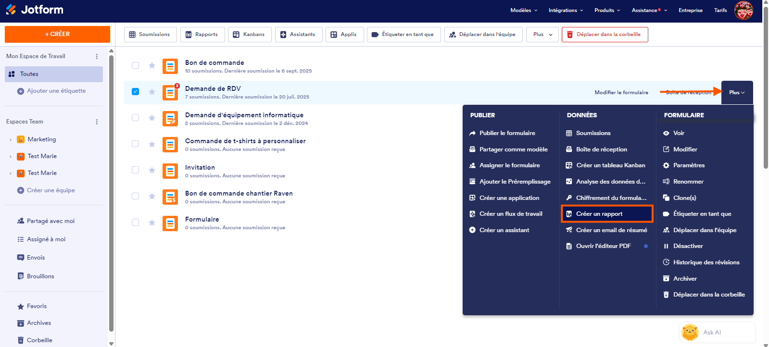Click the Tarifs link in header

click(x=720, y=10)
